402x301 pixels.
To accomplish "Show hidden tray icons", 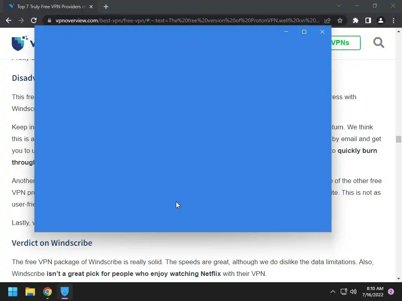I will click(333, 292).
